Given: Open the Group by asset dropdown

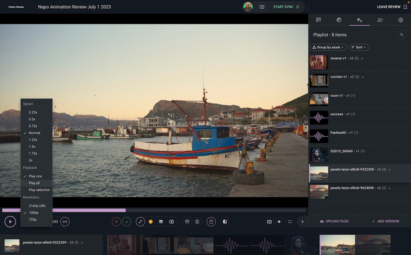Looking at the screenshot, I should pos(328,47).
